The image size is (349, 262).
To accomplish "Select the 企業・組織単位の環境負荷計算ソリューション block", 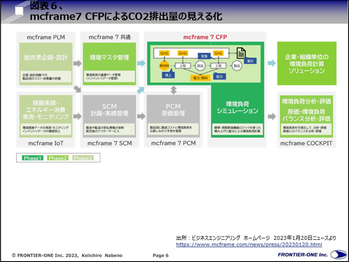I will tap(307, 64).
